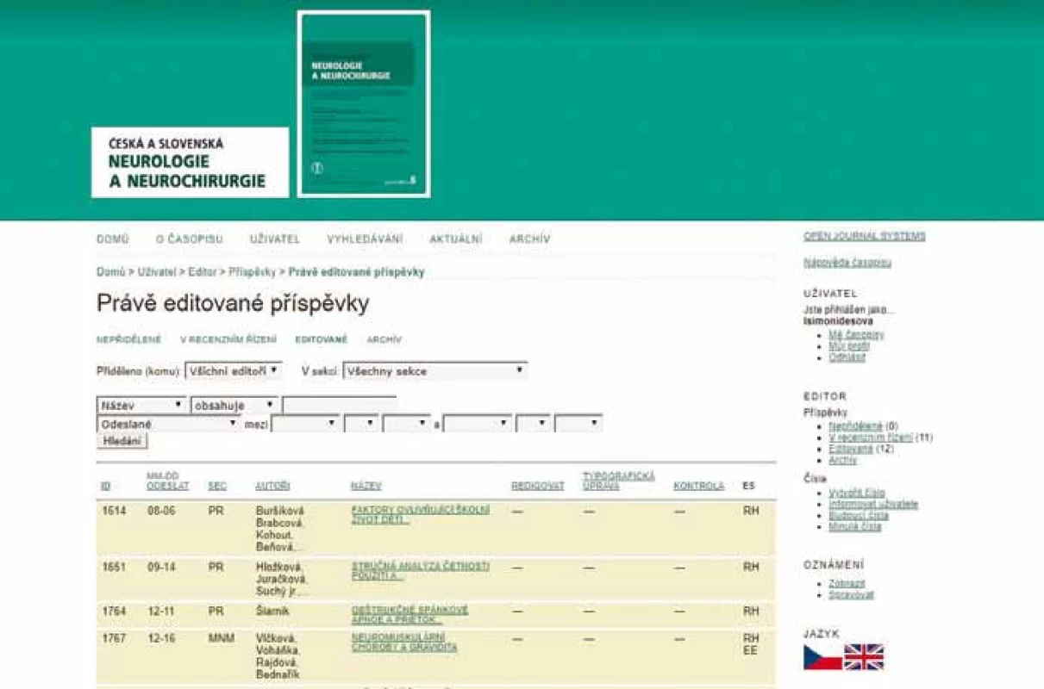This screenshot has height=689, width=1044.
Task: Open submission NEUROMUSKULÁRNÍ CHOROBY A GRAVIDITA
Action: [x=404, y=642]
